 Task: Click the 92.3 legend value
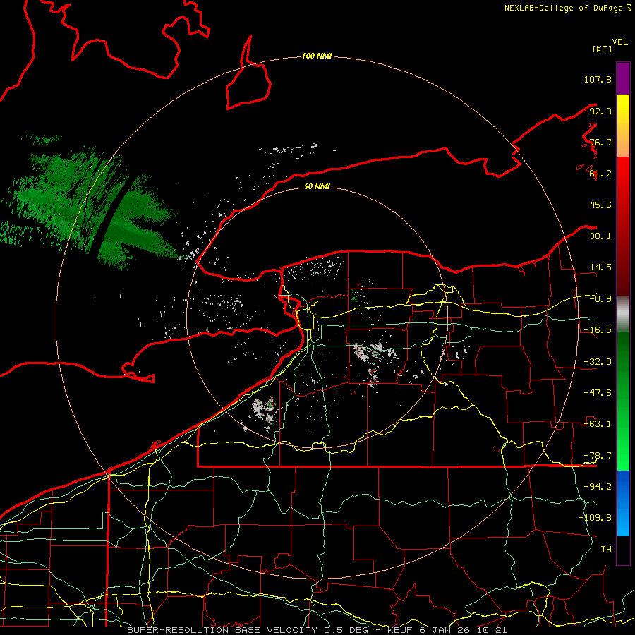pyautogui.click(x=600, y=111)
